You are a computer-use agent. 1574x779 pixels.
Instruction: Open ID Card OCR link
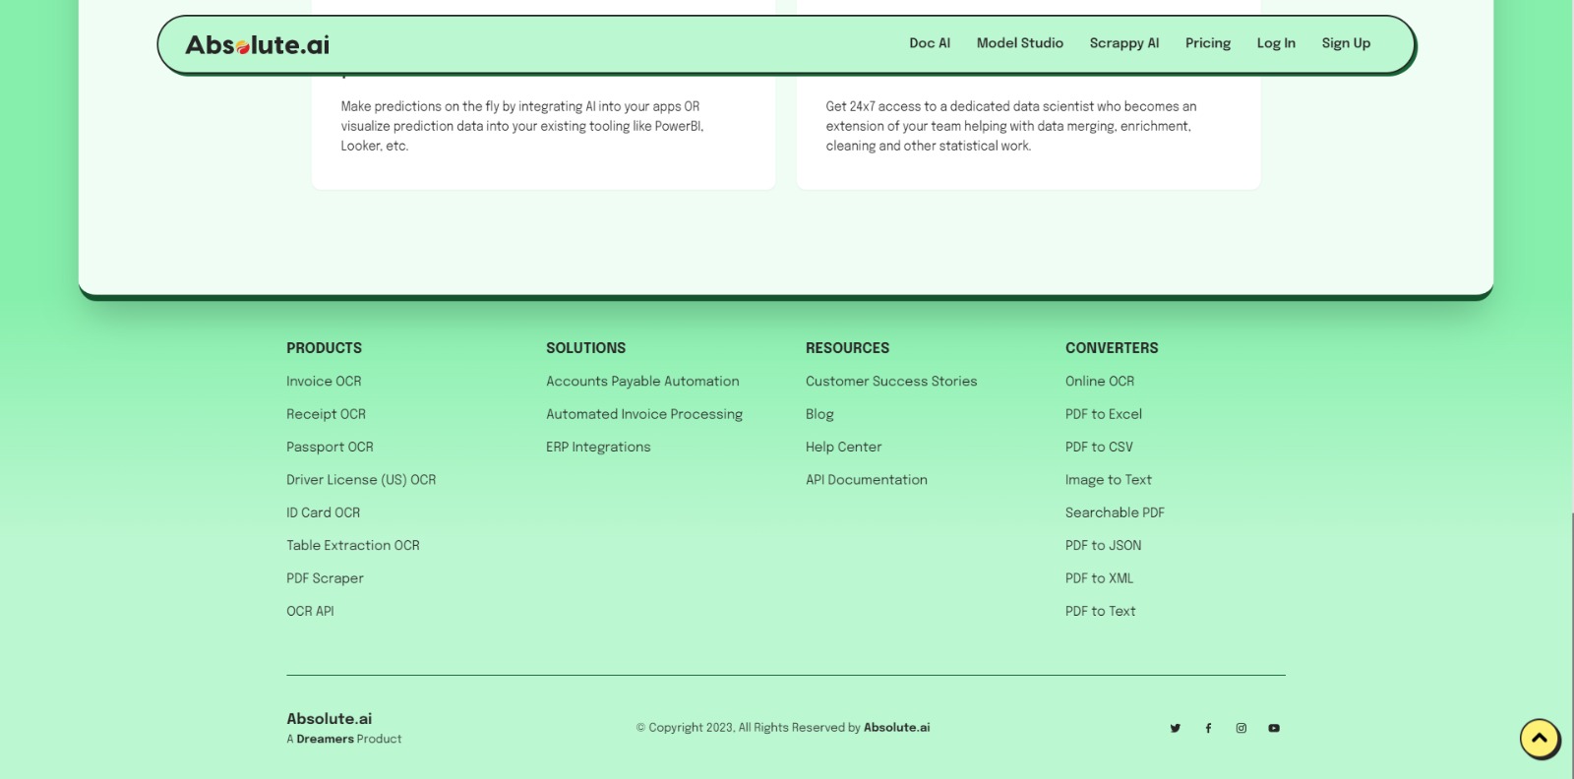(x=323, y=512)
